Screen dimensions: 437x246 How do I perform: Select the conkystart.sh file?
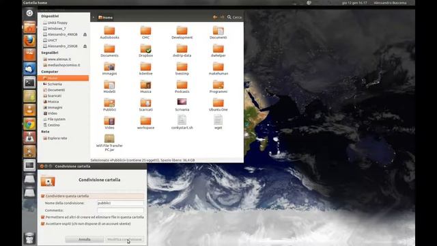pos(182,122)
